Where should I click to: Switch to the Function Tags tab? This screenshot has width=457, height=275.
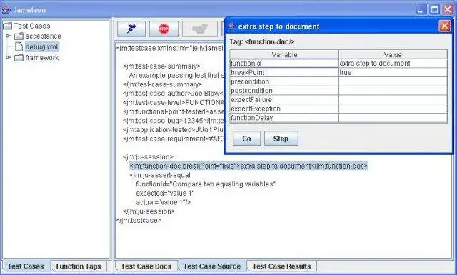(79, 266)
